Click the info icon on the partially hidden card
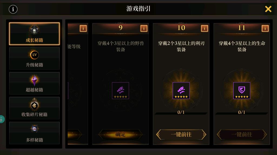Image resolution: width=277 pixels, height=155 pixels. click(83, 28)
